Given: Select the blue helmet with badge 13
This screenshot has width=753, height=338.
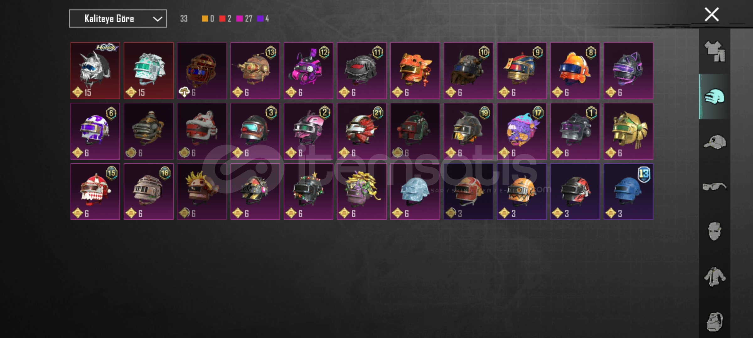Looking at the screenshot, I should coord(628,192).
